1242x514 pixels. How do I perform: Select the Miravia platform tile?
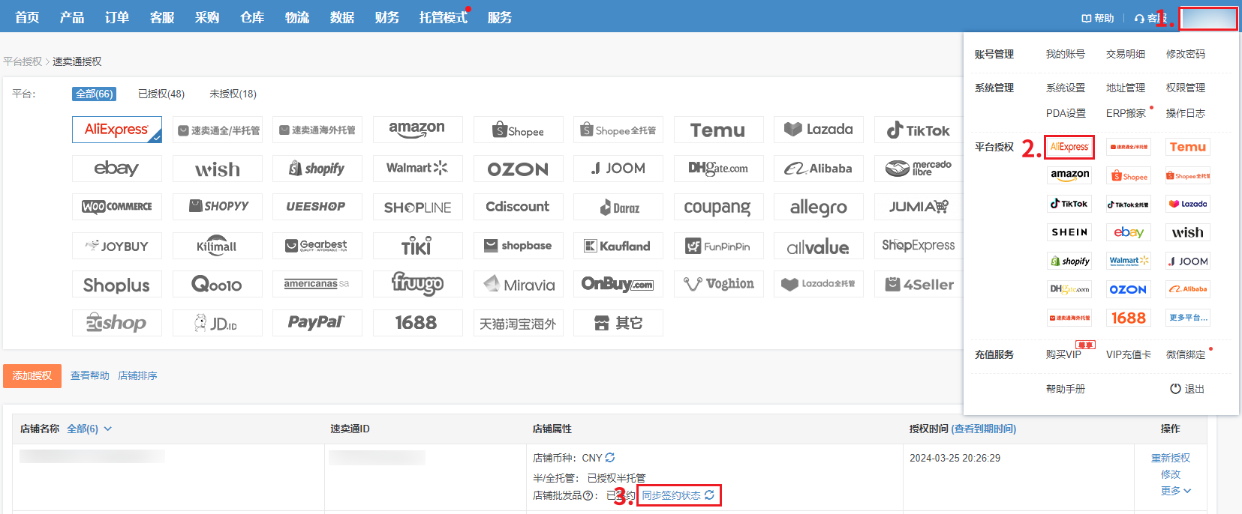point(518,284)
